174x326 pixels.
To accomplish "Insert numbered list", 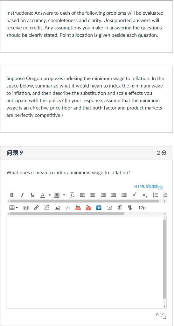I will pyautogui.click(x=165, y=195).
